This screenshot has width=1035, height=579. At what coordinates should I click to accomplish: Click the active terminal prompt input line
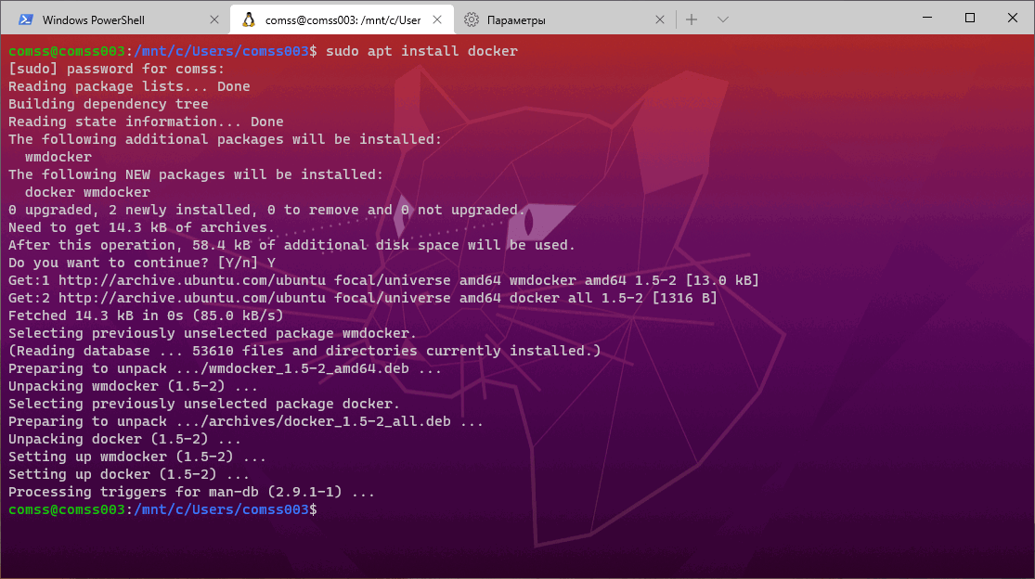click(334, 509)
